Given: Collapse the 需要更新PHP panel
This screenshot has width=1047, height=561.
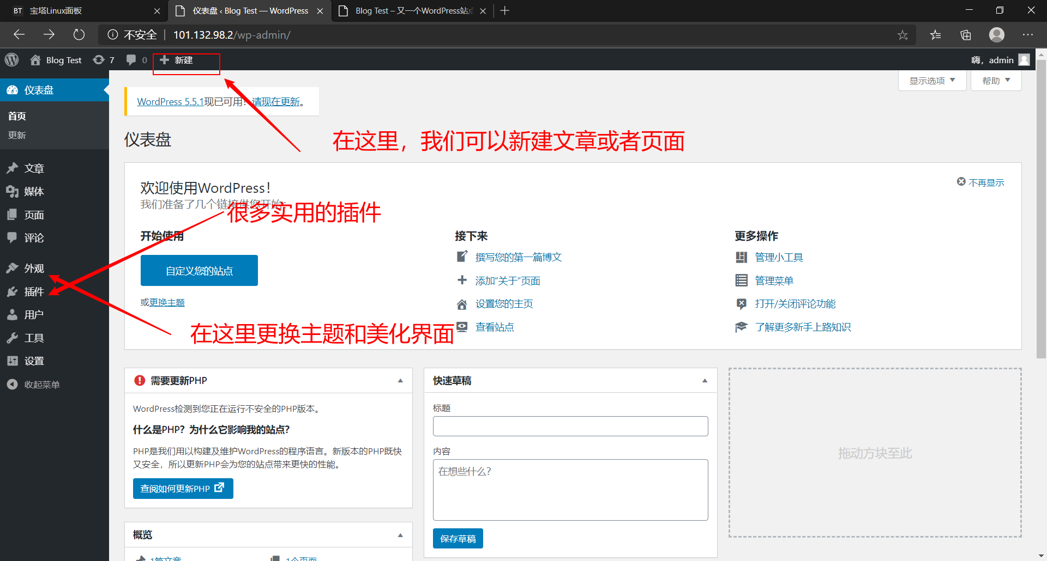Looking at the screenshot, I should (400, 381).
